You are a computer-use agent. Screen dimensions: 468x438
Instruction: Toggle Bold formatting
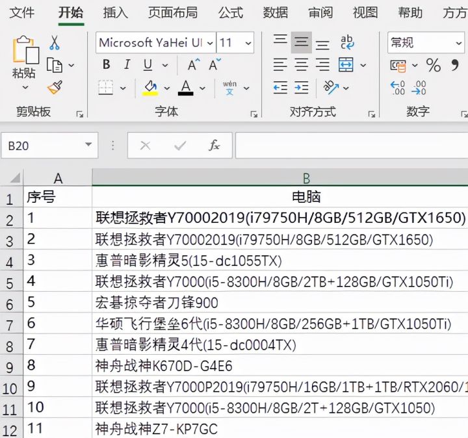pyautogui.click(x=107, y=64)
